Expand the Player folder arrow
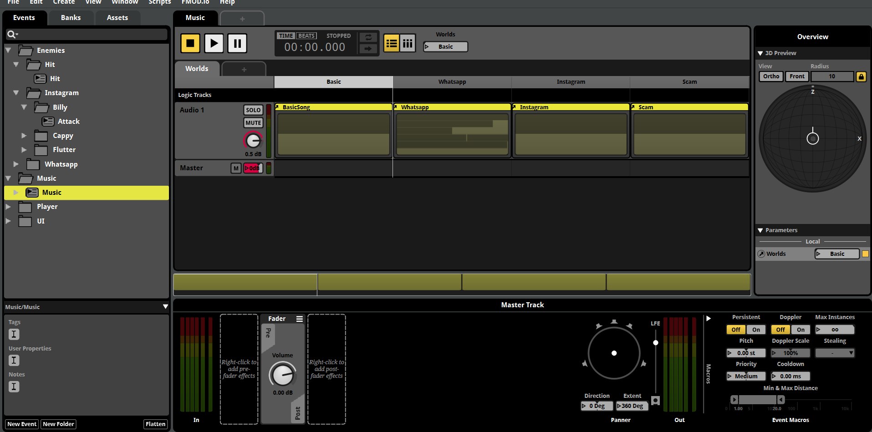872x432 pixels. click(8, 207)
